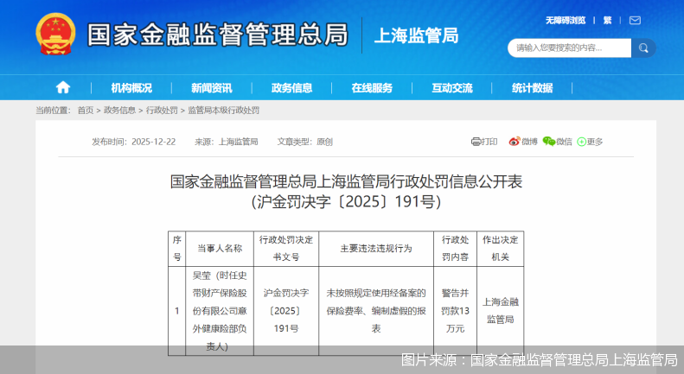The image size is (684, 374).
Task: Open 统计数据 menu
Action: (532, 88)
